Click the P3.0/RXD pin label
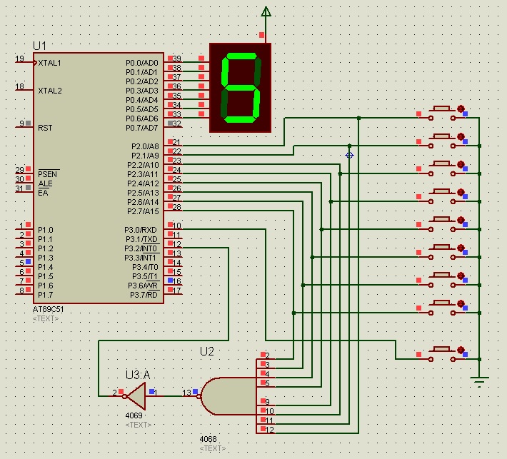This screenshot has height=459, width=507. pyautogui.click(x=141, y=230)
